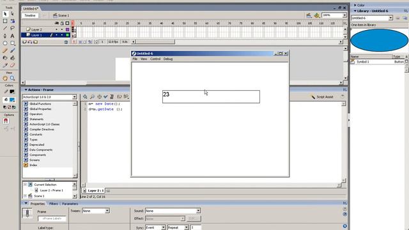
Task: Open the Library document dropdown
Action: coord(390,18)
